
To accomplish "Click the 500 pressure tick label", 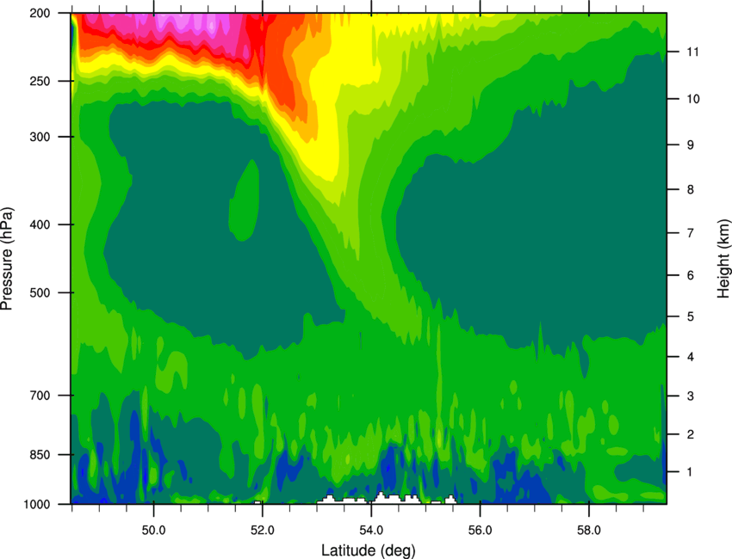I will (x=40, y=292).
